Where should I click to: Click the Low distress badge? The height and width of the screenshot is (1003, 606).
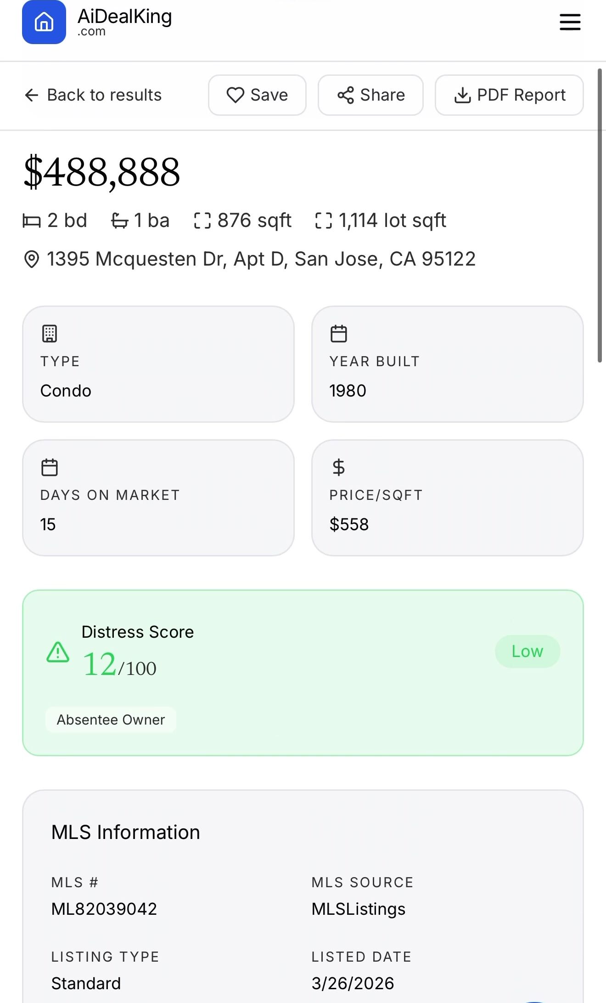tap(527, 651)
